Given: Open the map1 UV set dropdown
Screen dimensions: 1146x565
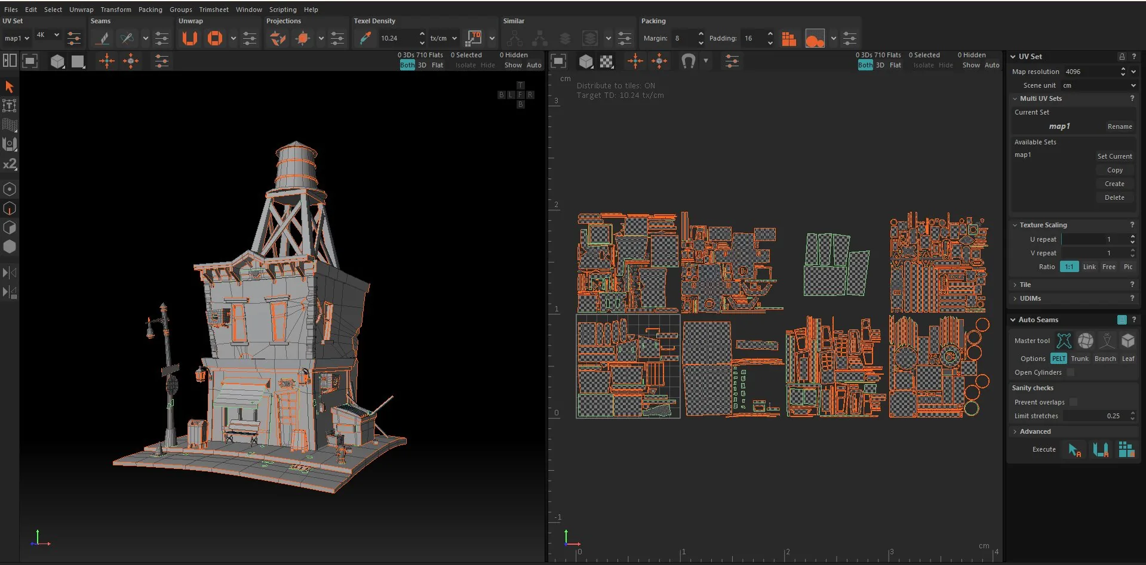Looking at the screenshot, I should [x=17, y=38].
